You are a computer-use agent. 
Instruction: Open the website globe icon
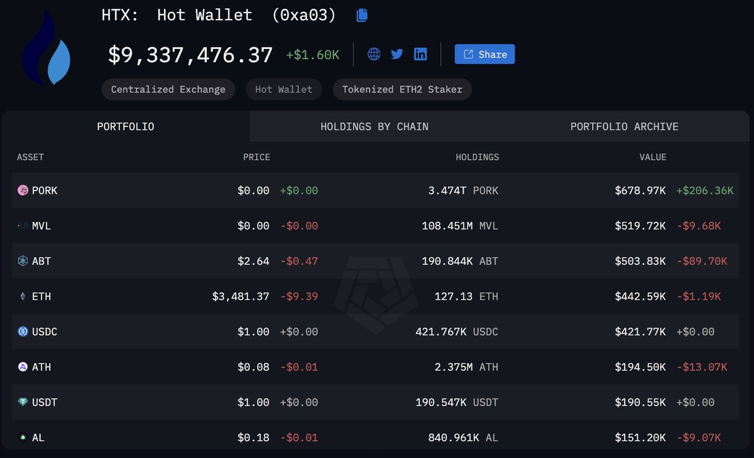374,54
